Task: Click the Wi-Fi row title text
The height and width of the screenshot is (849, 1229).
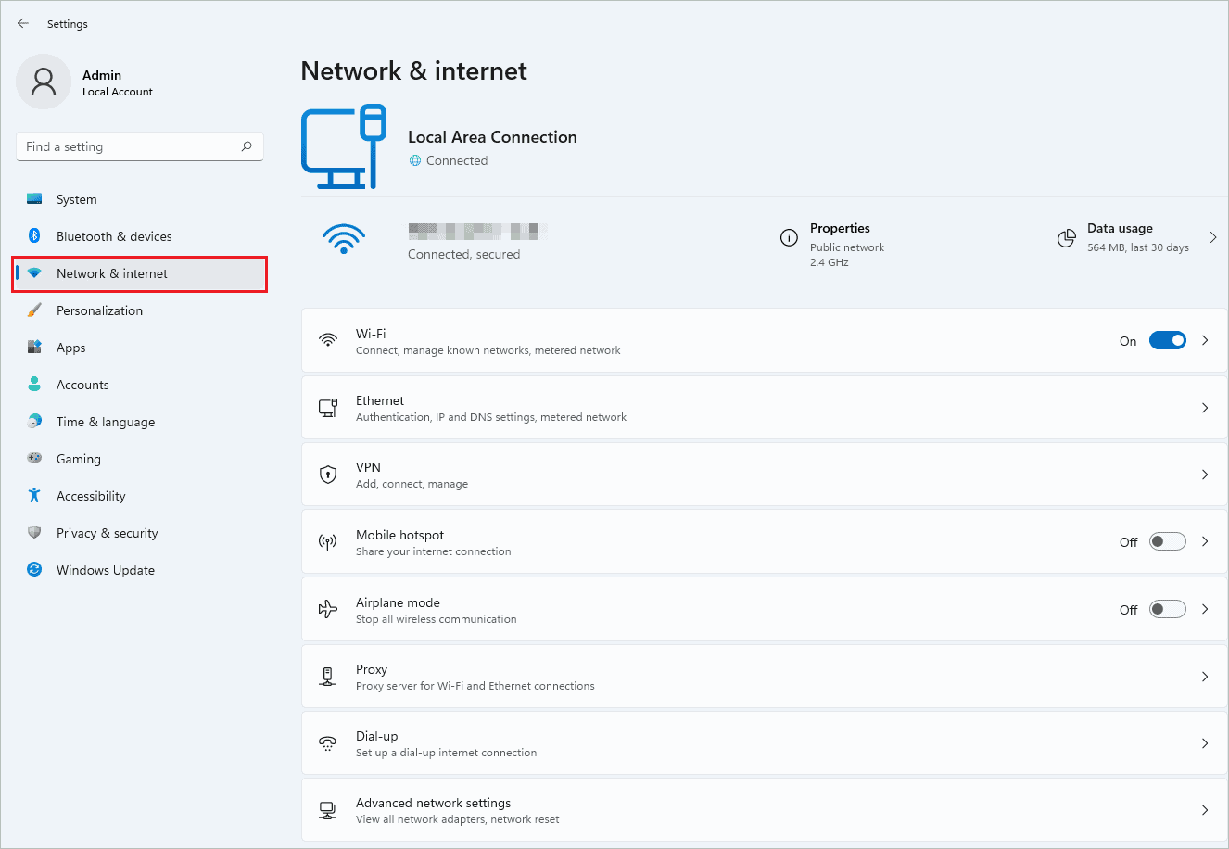Action: tap(371, 334)
